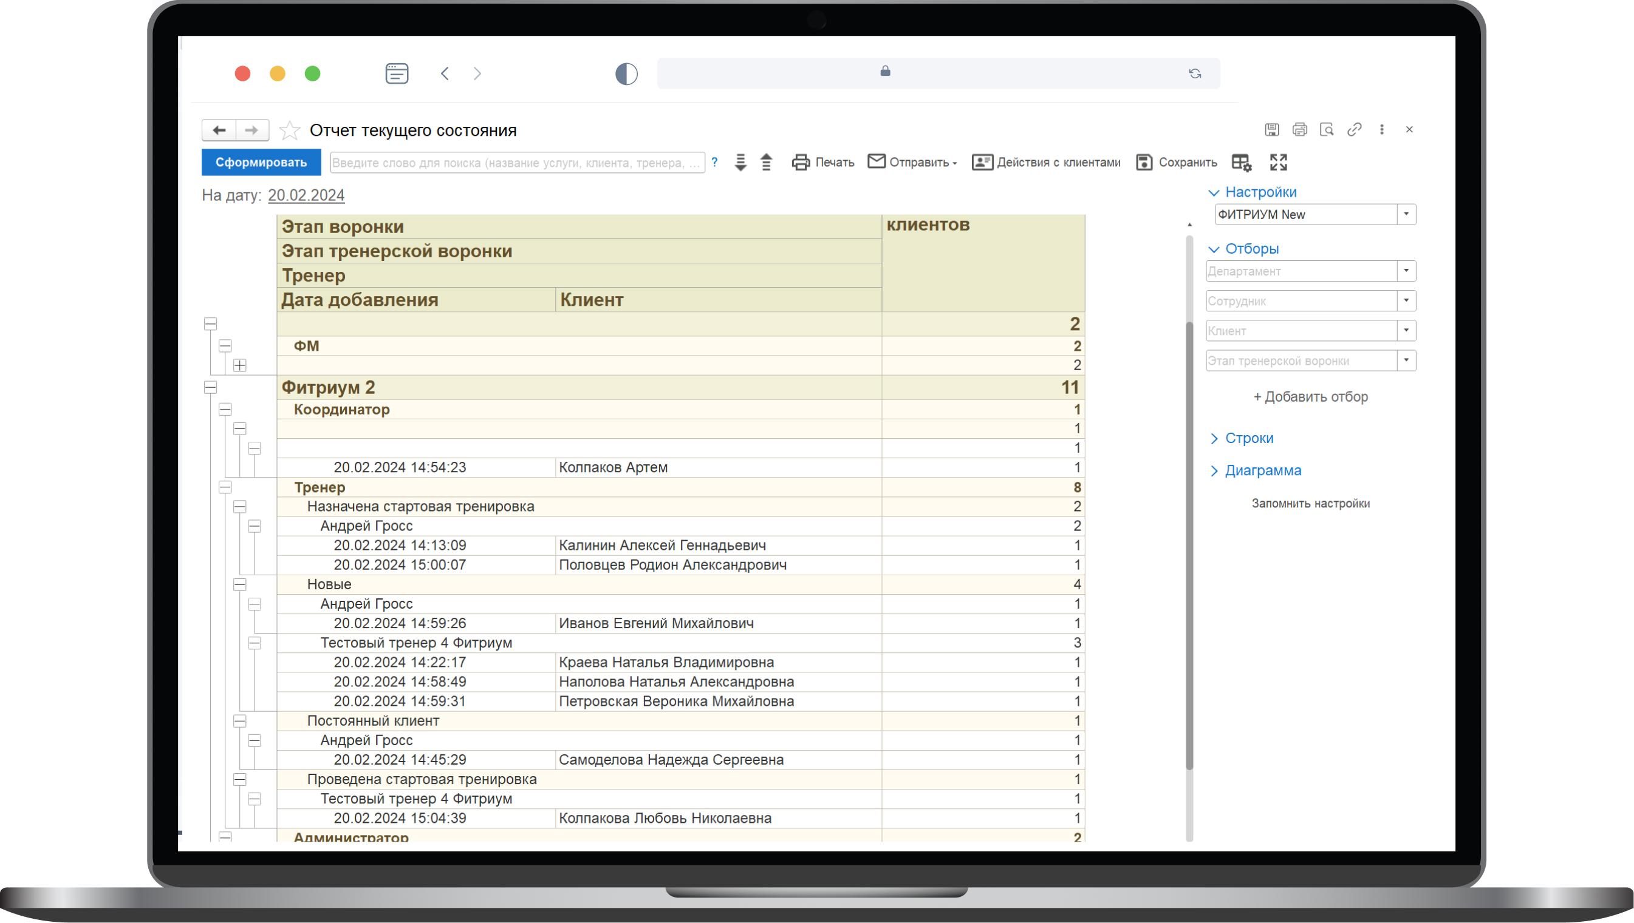Screen dimensions: 1634x923
Task: Click the floppy disk icon in the title bar
Action: pyautogui.click(x=1271, y=129)
